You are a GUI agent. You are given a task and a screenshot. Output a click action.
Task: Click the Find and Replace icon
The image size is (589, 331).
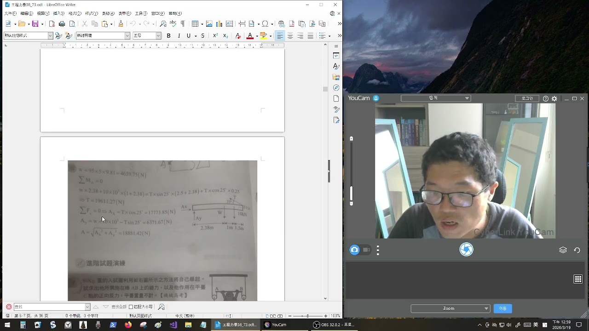pyautogui.click(x=163, y=24)
